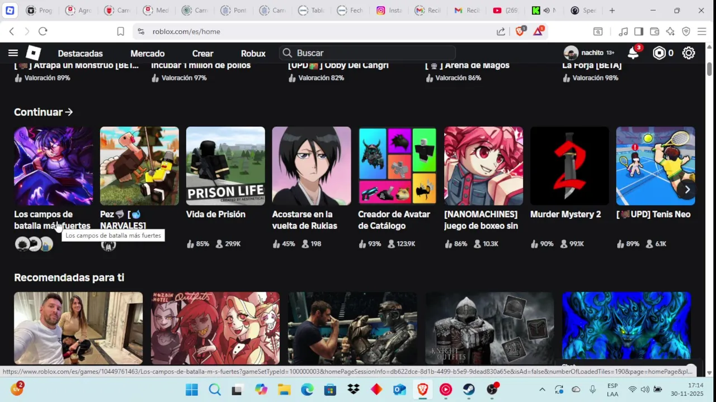Open the Robux menu item
Viewport: 716px width, 402px height.
pyautogui.click(x=253, y=54)
